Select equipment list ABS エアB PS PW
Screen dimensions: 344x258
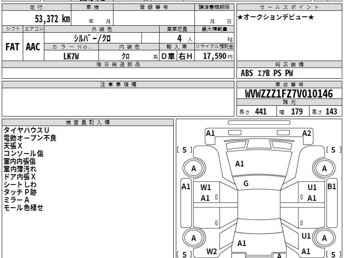[x=267, y=73]
